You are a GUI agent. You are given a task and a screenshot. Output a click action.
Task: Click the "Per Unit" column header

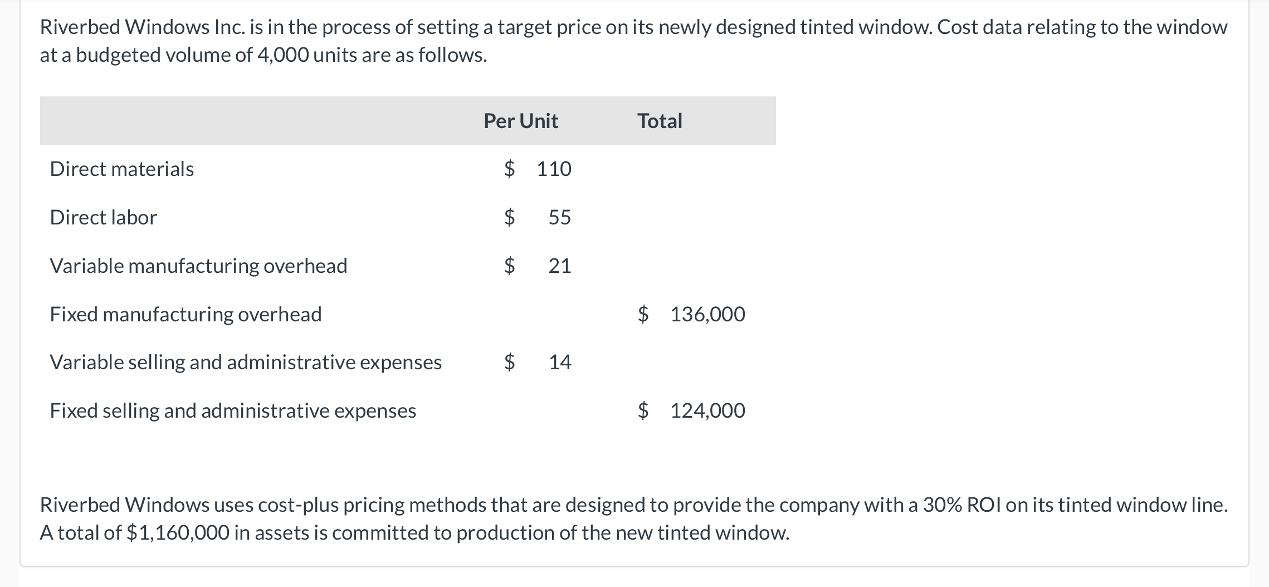pyautogui.click(x=520, y=121)
